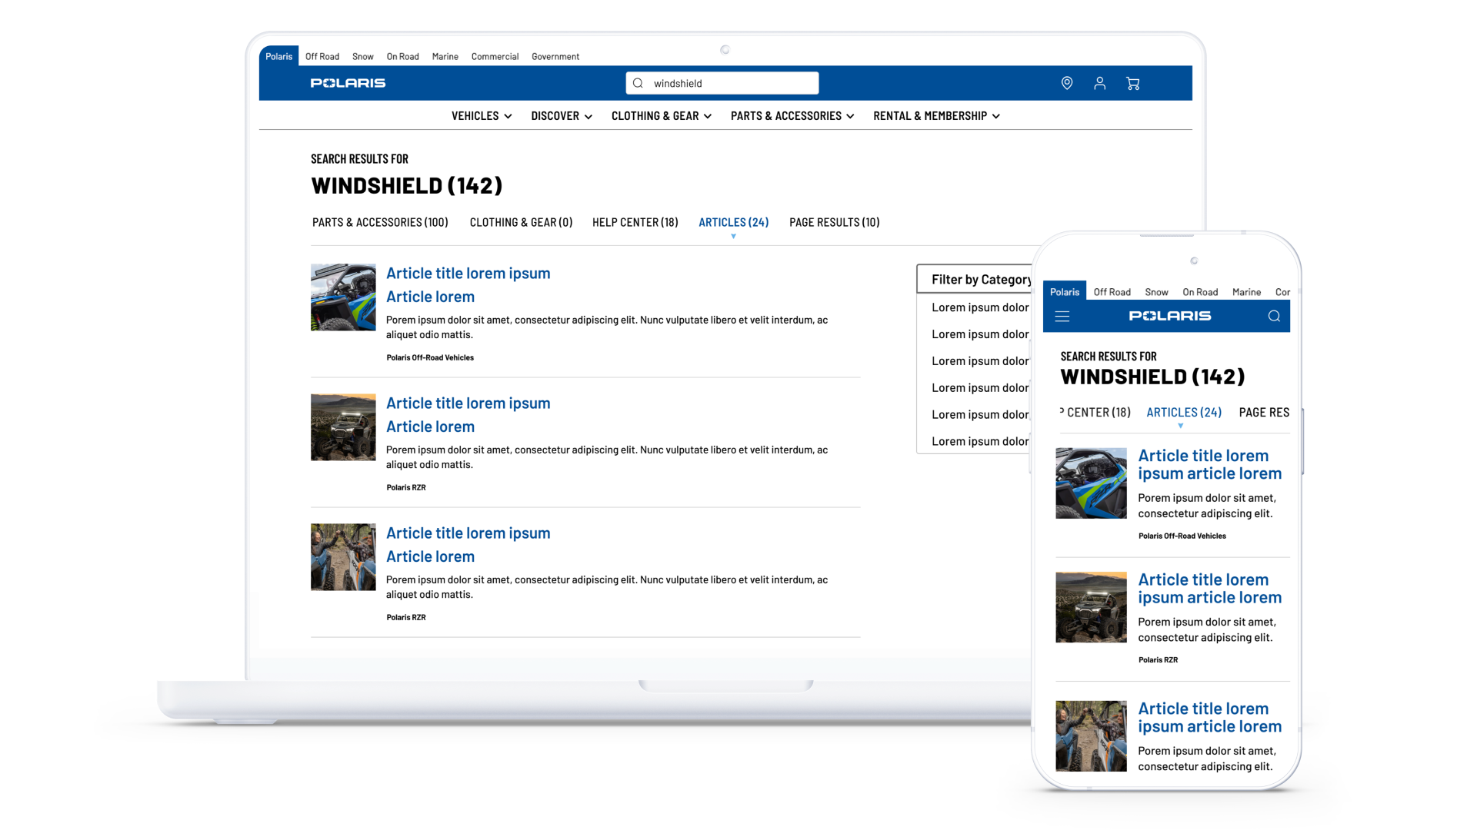Click the Polaris logo in mobile header
This screenshot has height=830, width=1477.
[1169, 316]
